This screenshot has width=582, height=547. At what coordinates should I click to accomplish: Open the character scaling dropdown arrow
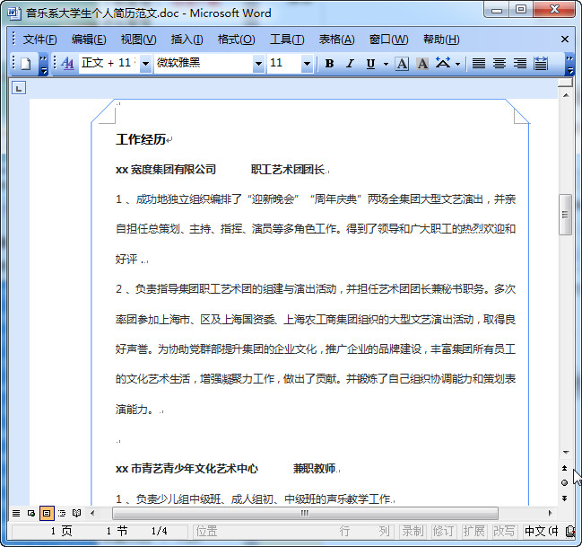coord(457,64)
